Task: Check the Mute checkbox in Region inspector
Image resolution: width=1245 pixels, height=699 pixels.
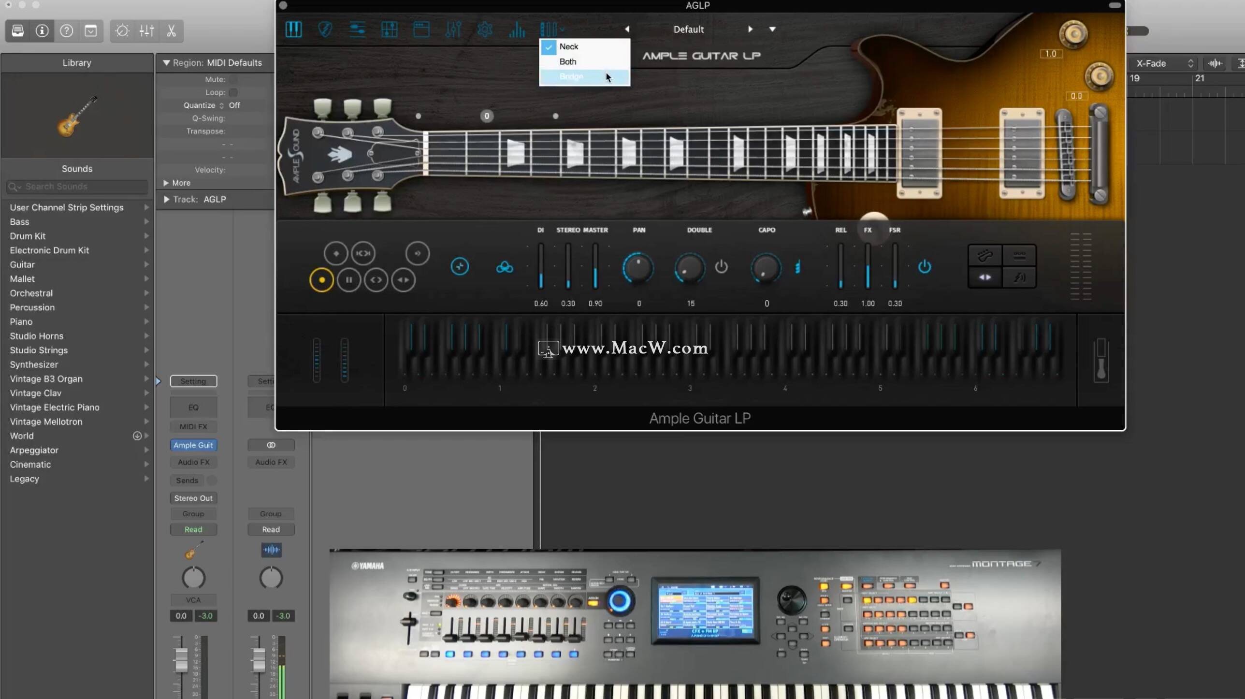Action: tap(233, 79)
